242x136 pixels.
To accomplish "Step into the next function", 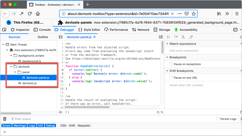I will point(183,37).
